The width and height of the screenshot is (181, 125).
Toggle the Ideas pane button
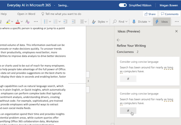click(162, 22)
